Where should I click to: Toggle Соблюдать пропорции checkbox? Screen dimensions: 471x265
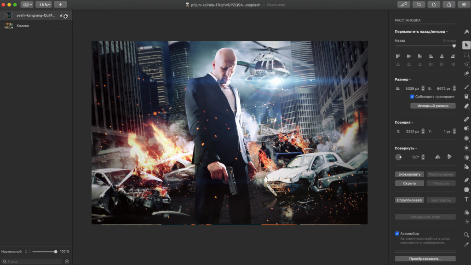tap(412, 97)
